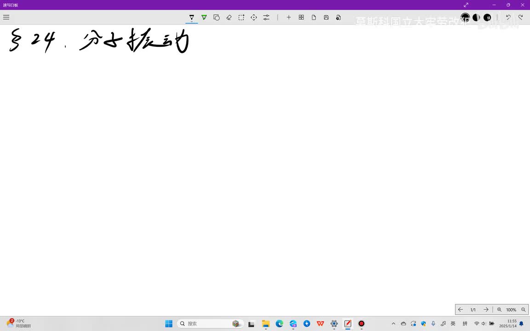
Task: Open the weather widget showing -13°C
Action: 18,323
